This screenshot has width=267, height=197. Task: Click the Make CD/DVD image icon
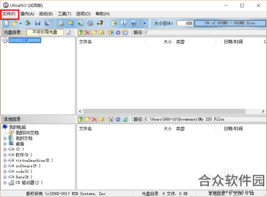click(61, 23)
